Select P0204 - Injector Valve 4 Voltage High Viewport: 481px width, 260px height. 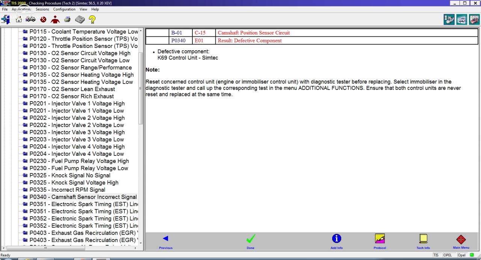click(x=77, y=147)
